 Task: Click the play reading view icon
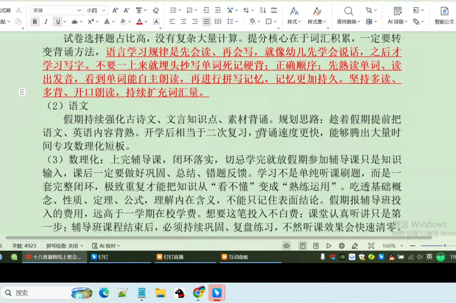click(x=329, y=246)
